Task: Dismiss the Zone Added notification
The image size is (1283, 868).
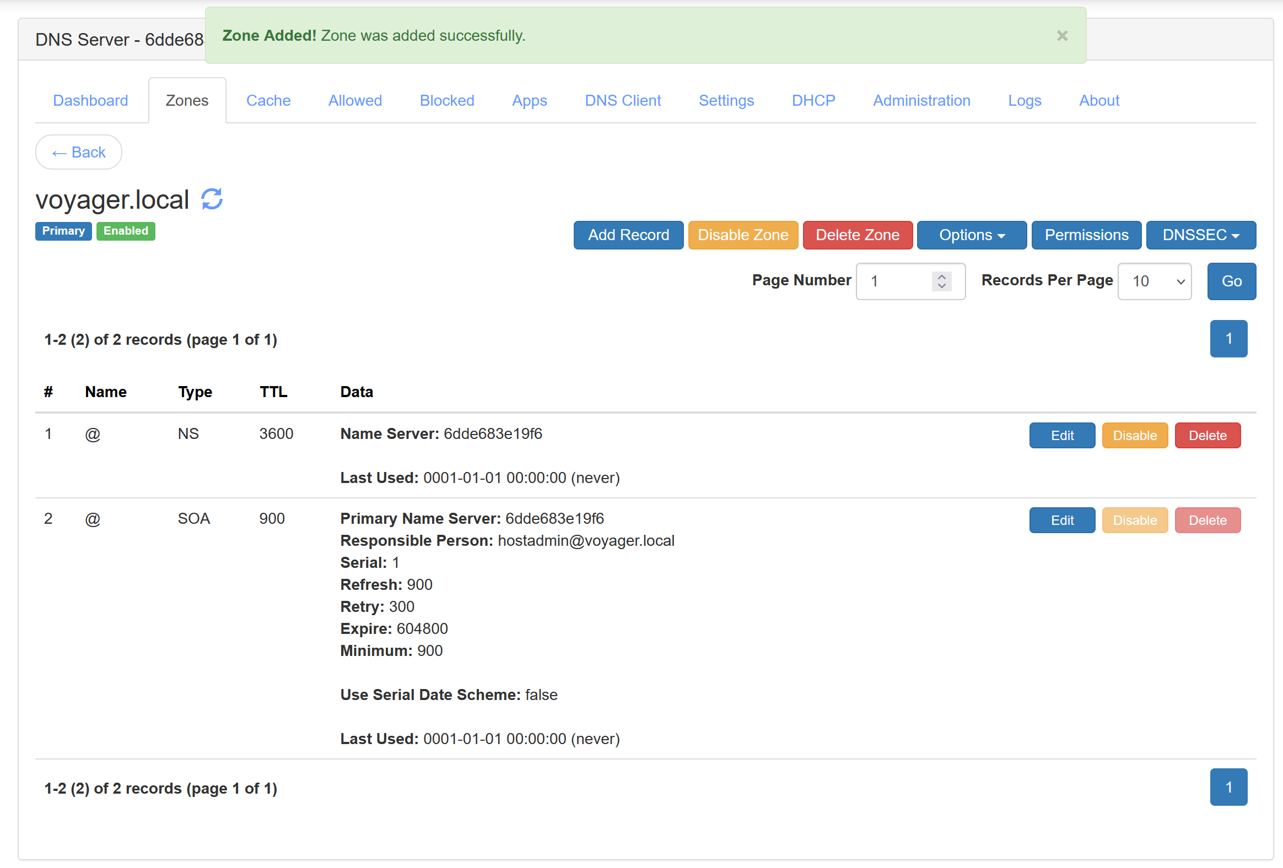Action: click(1061, 36)
